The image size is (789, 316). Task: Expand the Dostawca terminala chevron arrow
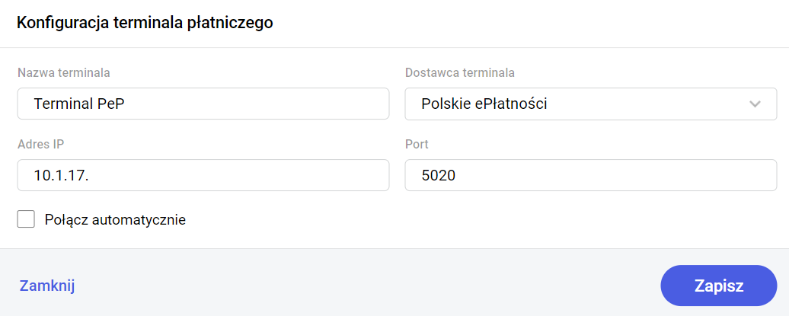pyautogui.click(x=755, y=104)
